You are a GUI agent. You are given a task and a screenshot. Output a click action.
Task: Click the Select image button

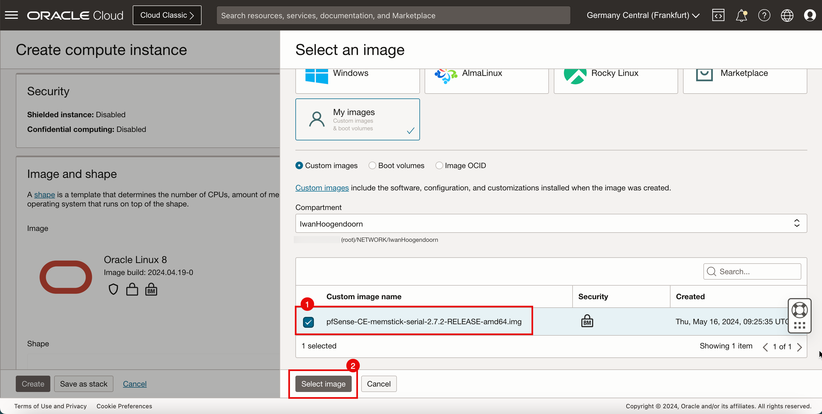[323, 384]
